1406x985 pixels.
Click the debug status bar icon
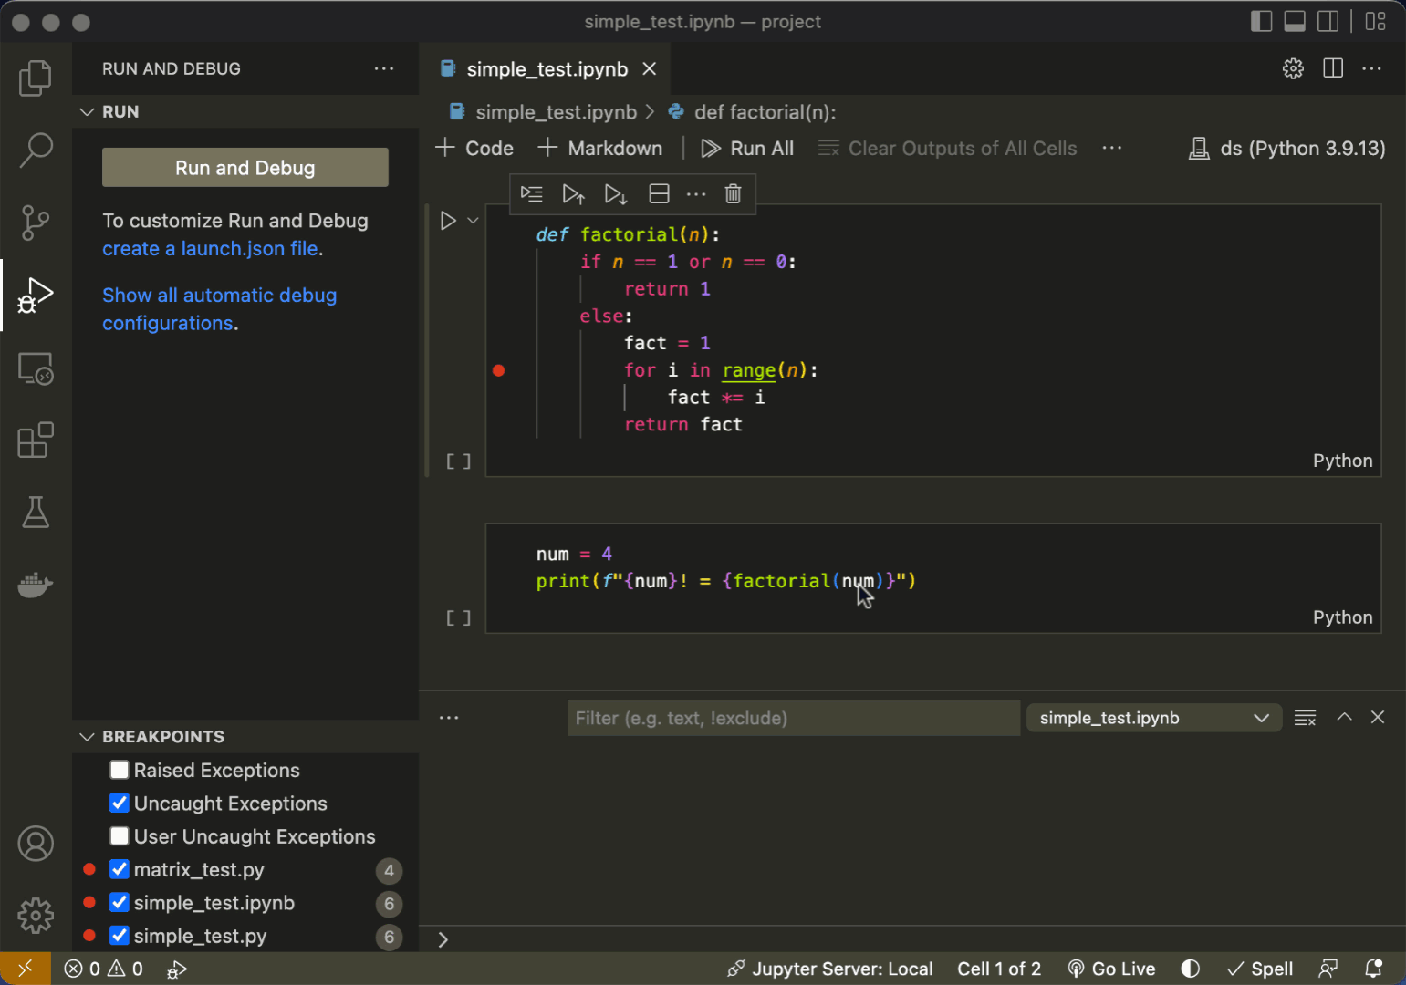[x=177, y=969]
